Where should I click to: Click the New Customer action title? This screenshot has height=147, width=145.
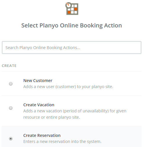click(38, 81)
